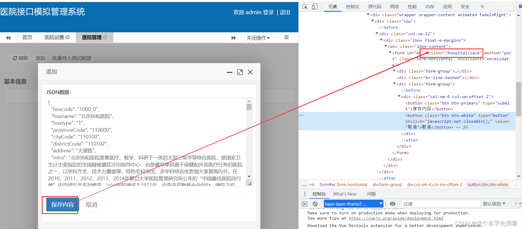Click 批量导入测试数据 button

click(72, 58)
